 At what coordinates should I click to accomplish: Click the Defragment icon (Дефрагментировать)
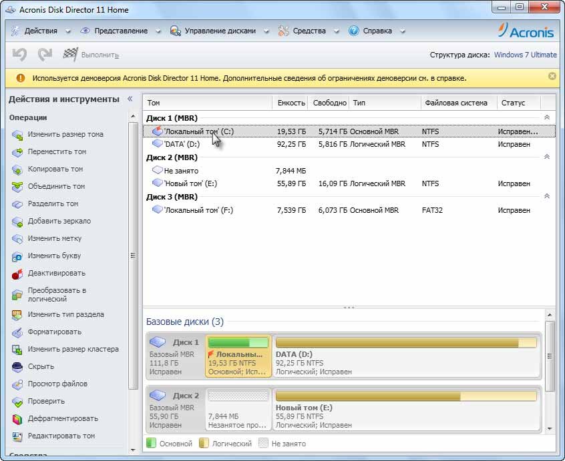[x=17, y=419]
